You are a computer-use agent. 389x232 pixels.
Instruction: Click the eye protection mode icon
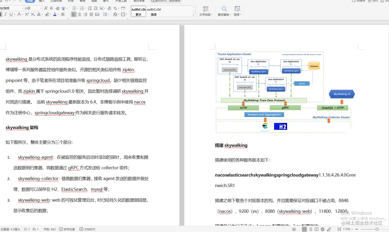coord(294,229)
